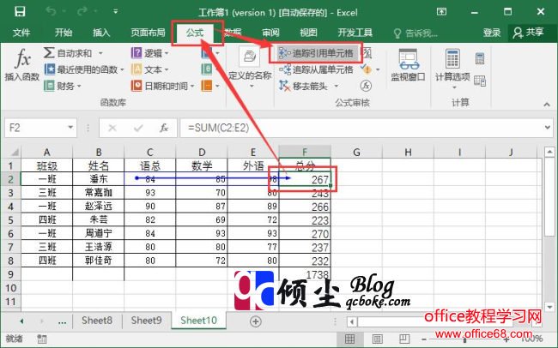Viewport: 558px width, 348px height.
Task: Click the Save icon in the title bar
Action: (x=20, y=12)
